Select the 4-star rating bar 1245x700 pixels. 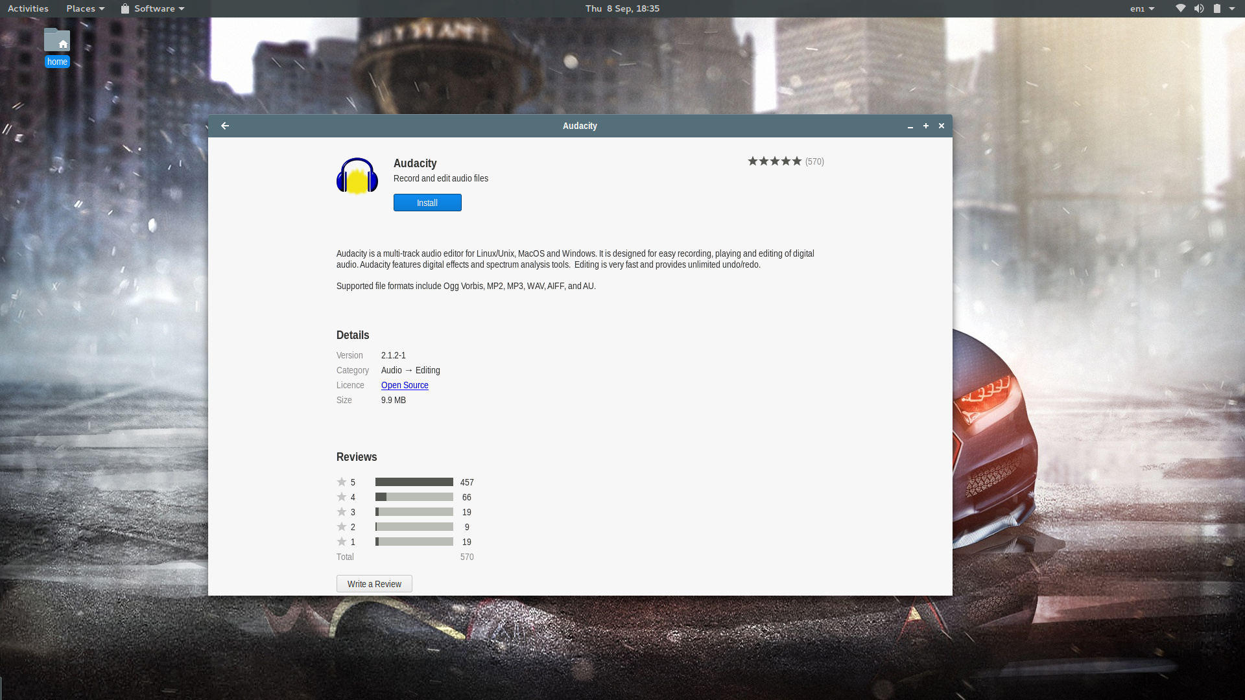[414, 497]
